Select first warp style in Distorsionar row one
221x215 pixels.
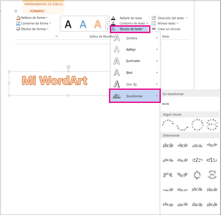click(168, 145)
